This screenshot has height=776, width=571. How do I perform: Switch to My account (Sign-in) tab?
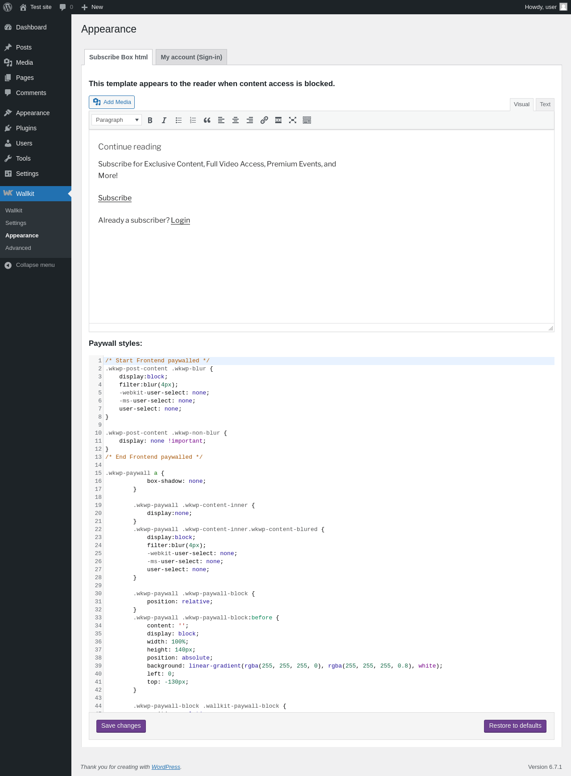191,57
